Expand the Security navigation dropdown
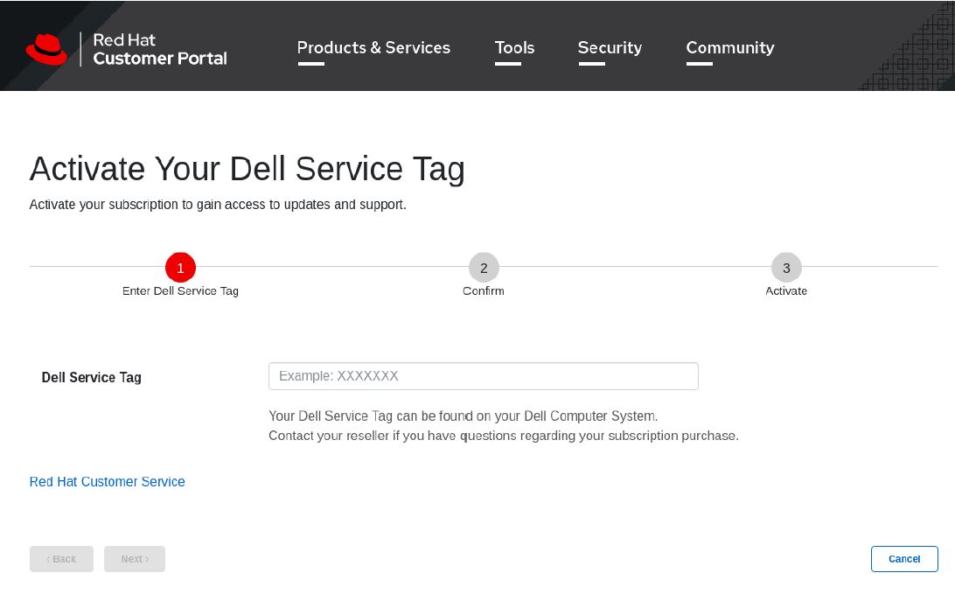Image resolution: width=955 pixels, height=601 pixels. pos(610,48)
